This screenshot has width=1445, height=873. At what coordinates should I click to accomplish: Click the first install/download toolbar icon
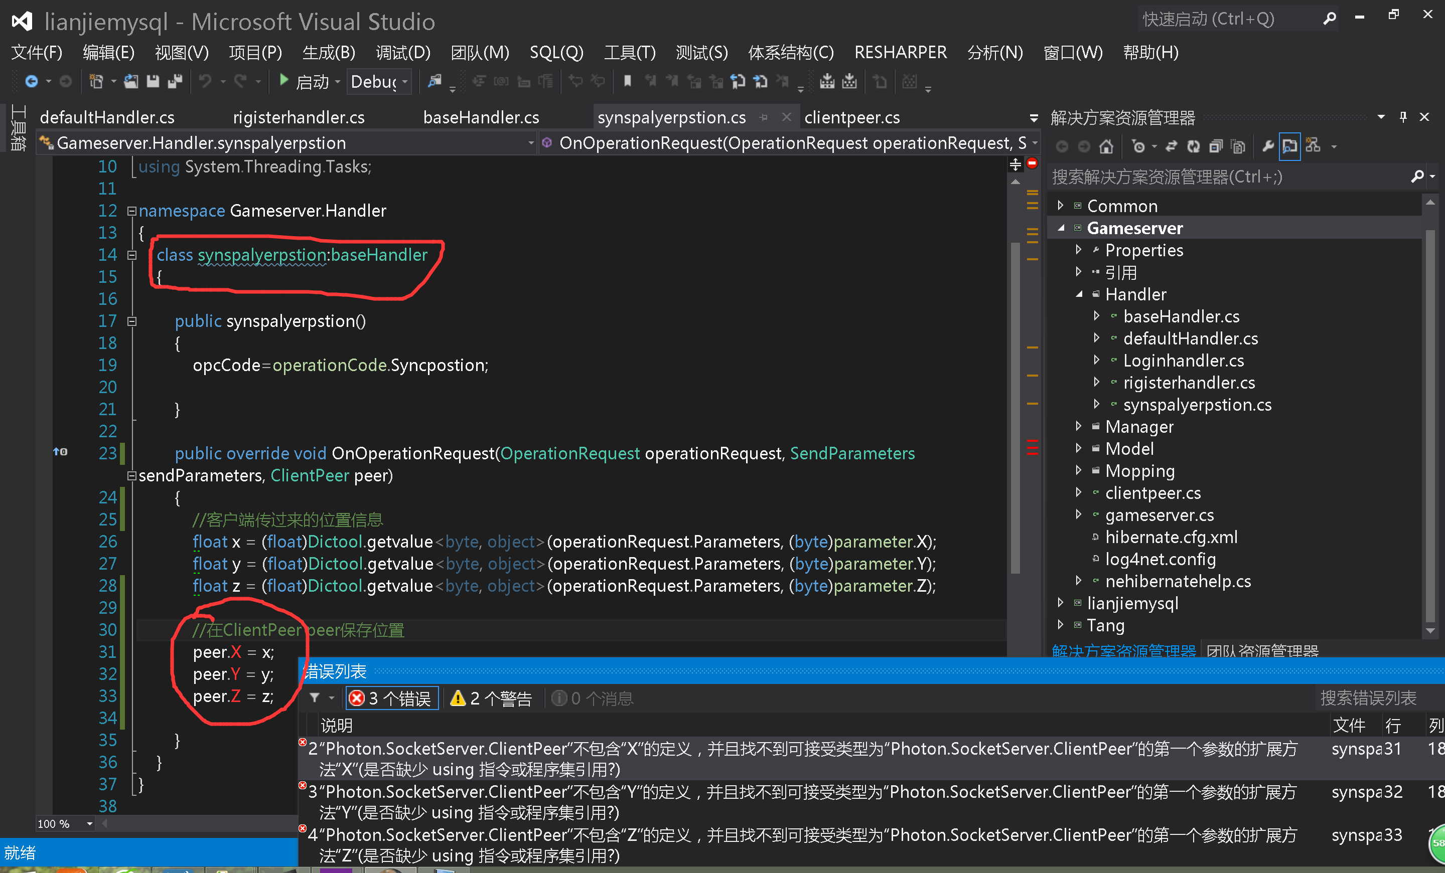tap(827, 81)
